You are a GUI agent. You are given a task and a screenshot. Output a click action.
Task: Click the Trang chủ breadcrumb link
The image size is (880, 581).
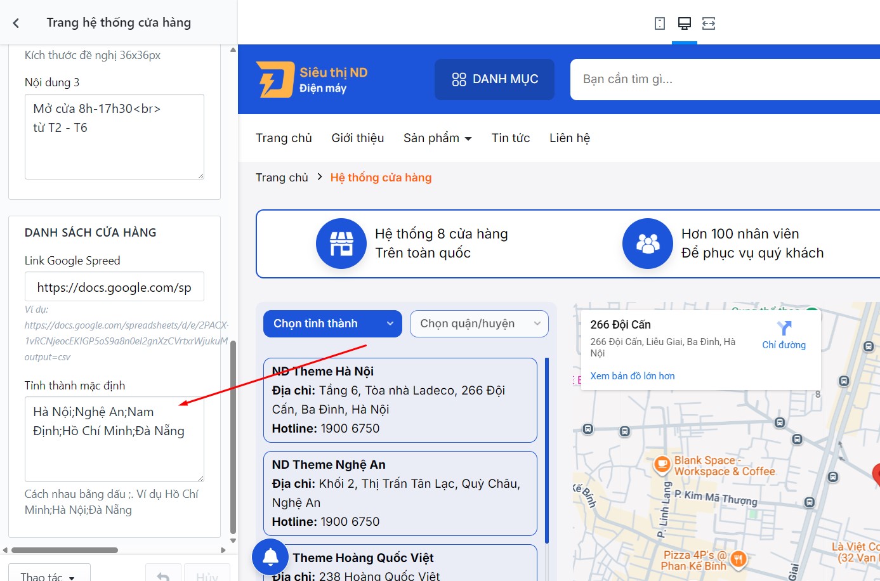click(x=282, y=178)
